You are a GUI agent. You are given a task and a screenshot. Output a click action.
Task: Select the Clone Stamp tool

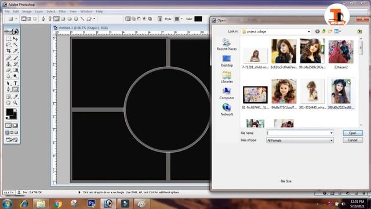(x=8, y=64)
